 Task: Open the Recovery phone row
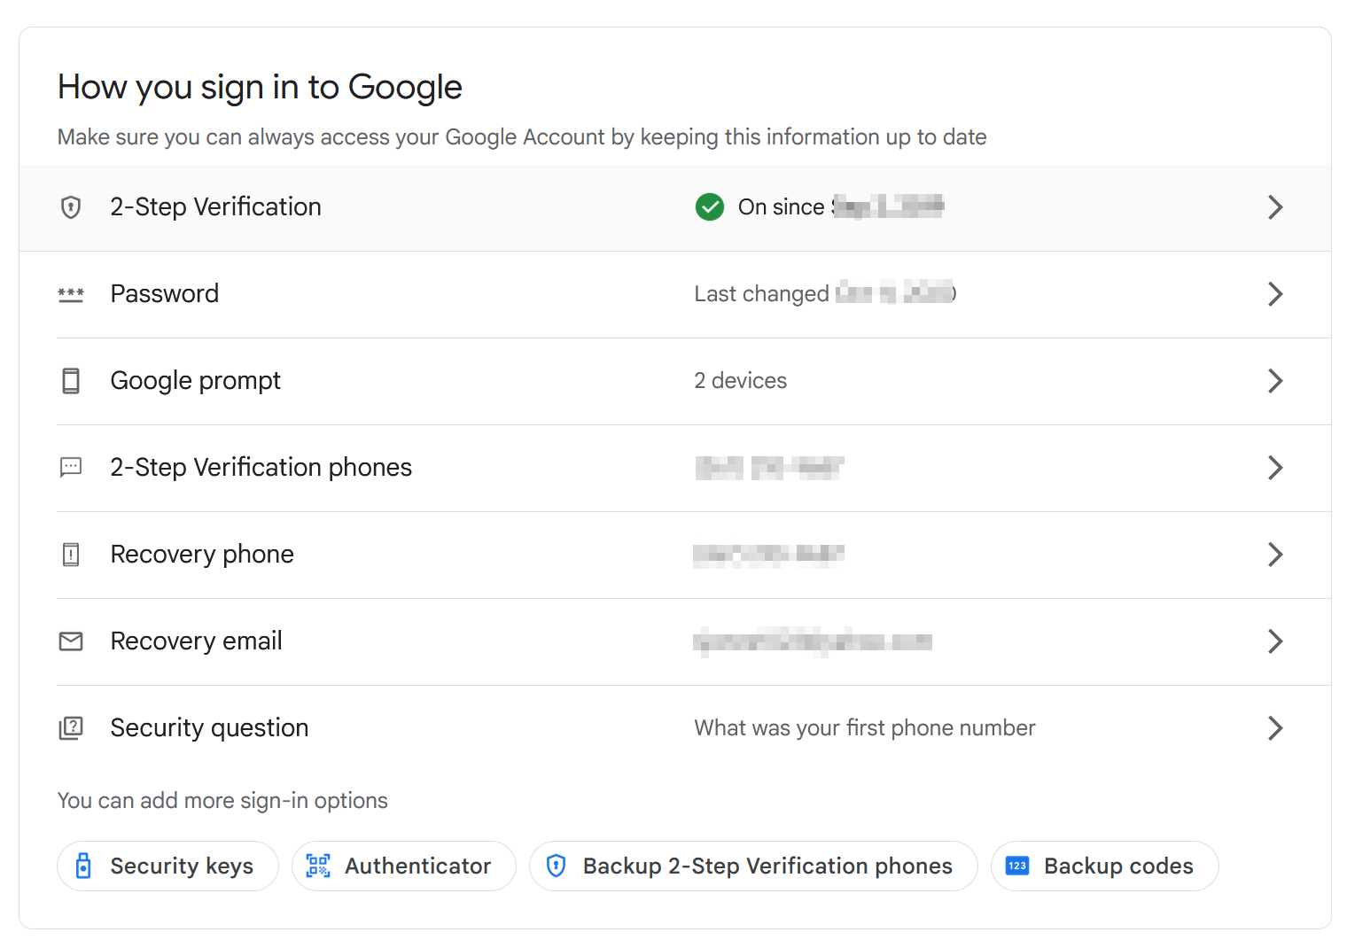tap(675, 555)
